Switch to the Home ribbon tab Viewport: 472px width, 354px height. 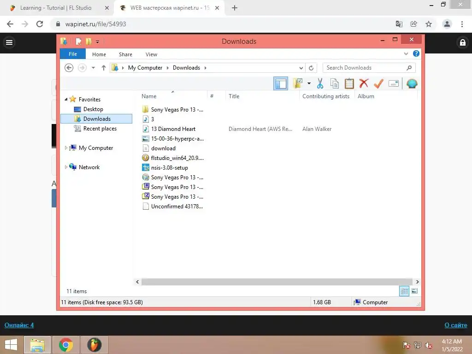click(99, 54)
